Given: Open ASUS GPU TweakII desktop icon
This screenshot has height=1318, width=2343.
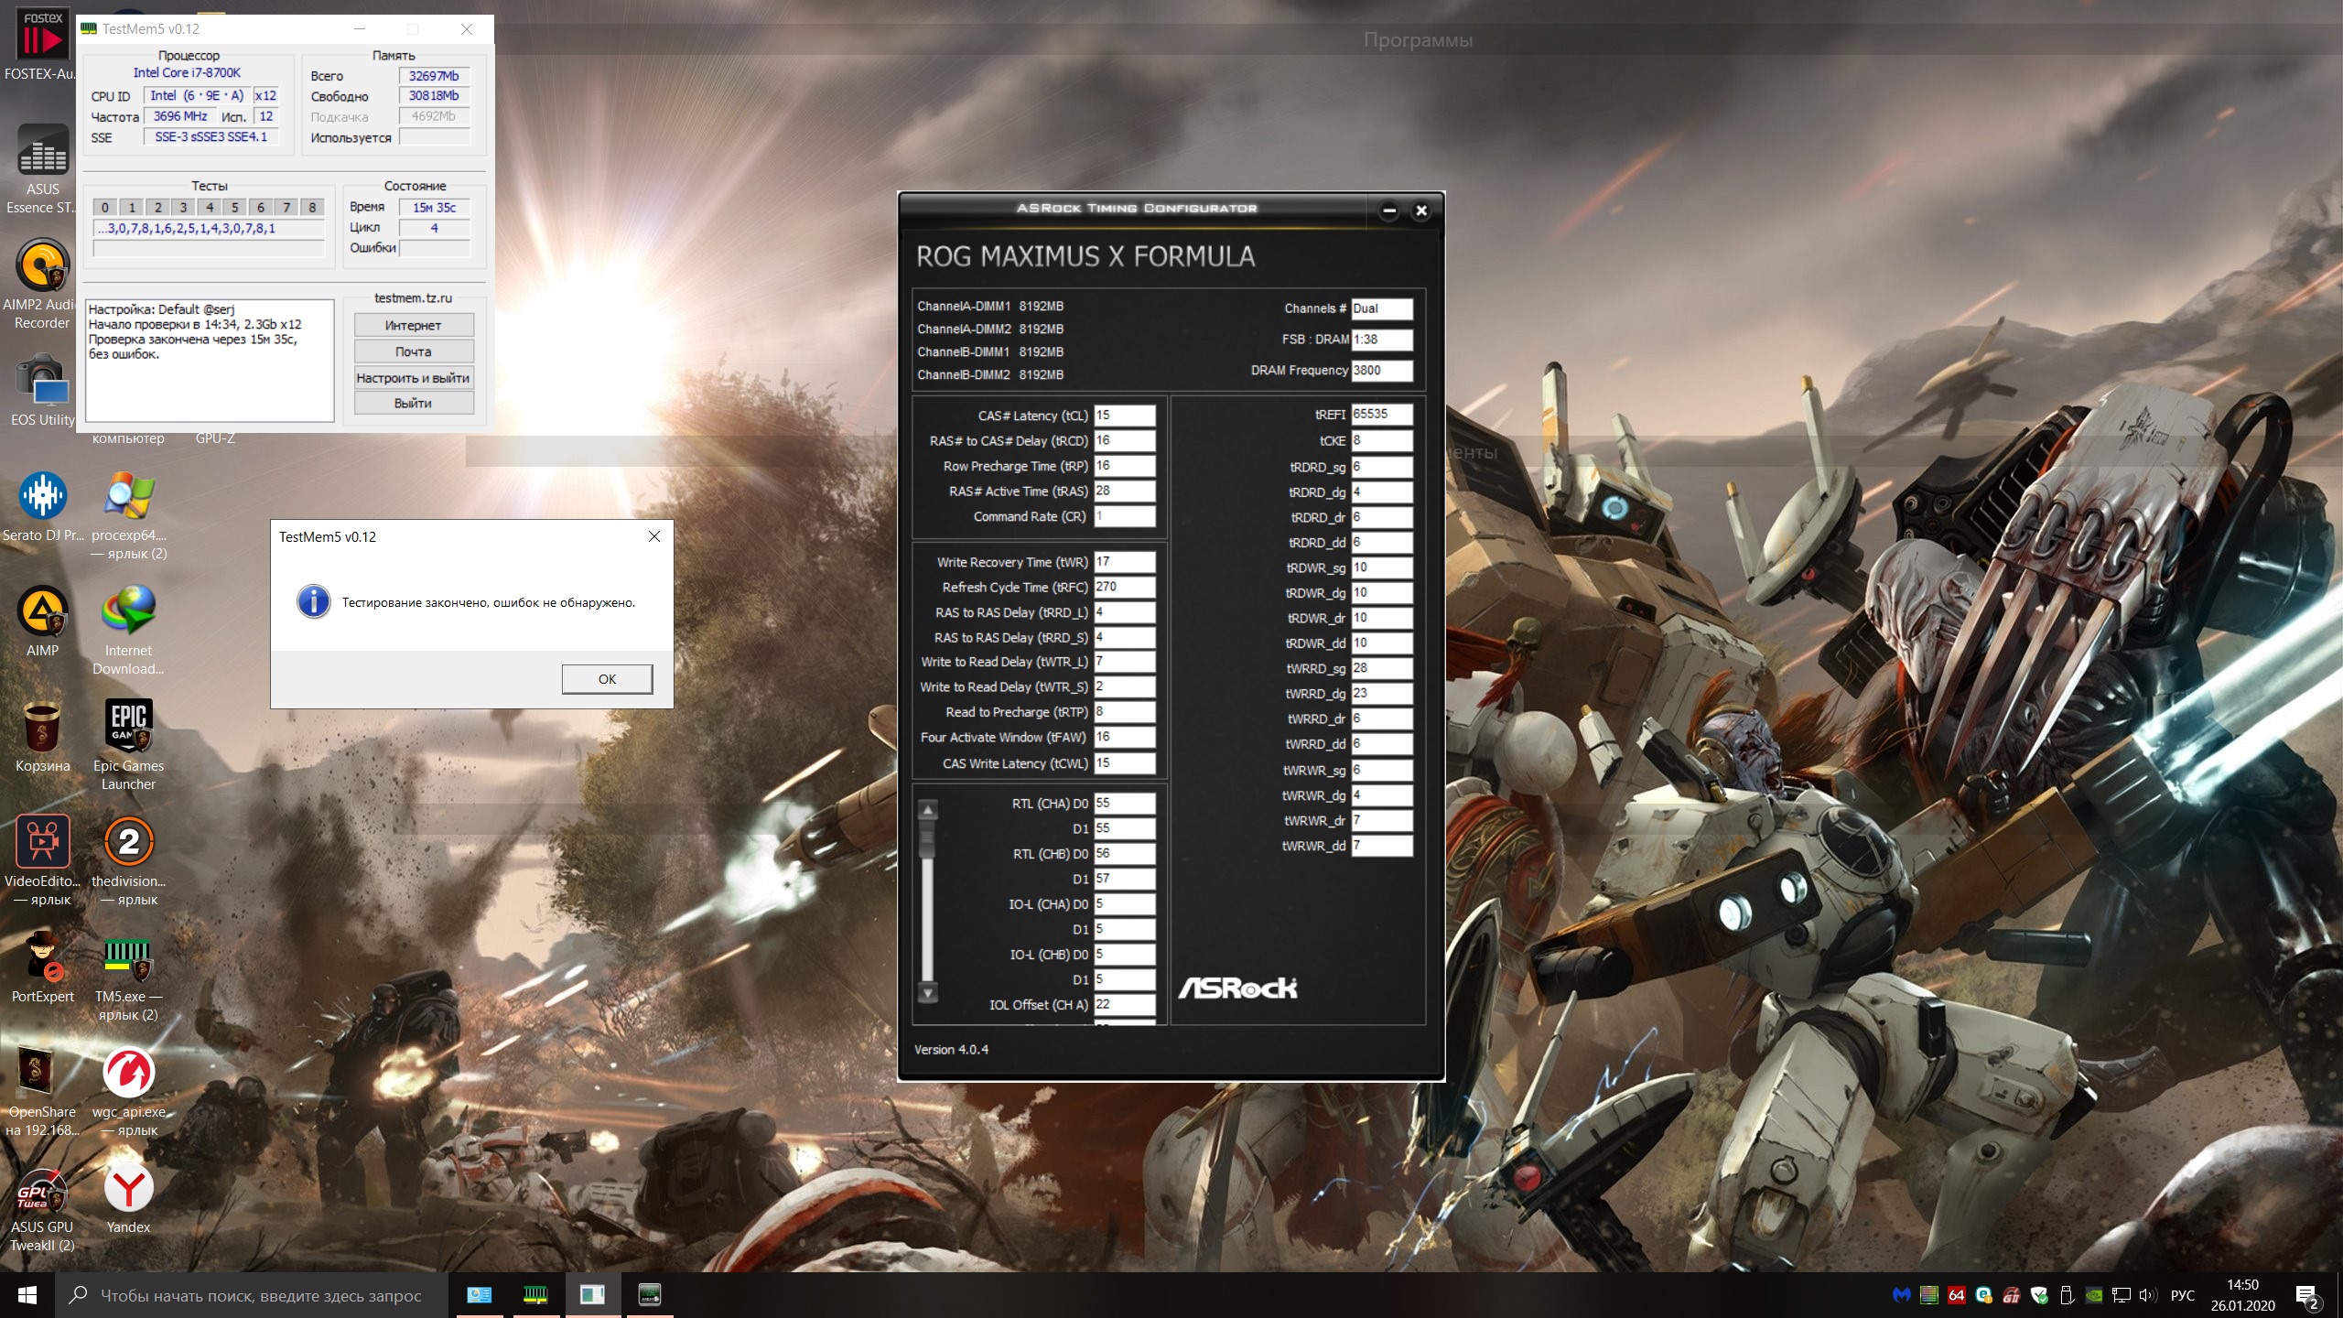Looking at the screenshot, I should pos(42,1189).
